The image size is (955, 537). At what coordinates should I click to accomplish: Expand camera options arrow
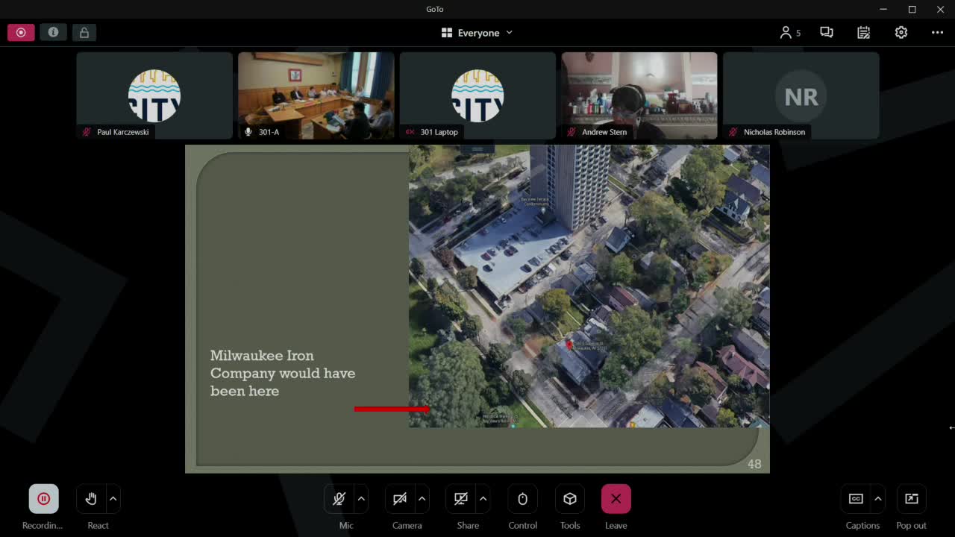(x=423, y=499)
